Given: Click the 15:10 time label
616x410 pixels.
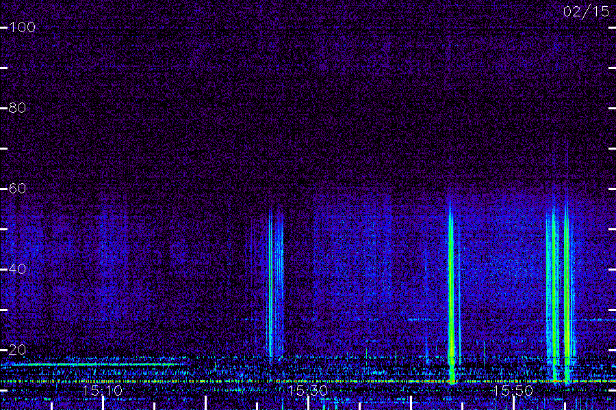Looking at the screenshot, I should click(x=103, y=390).
